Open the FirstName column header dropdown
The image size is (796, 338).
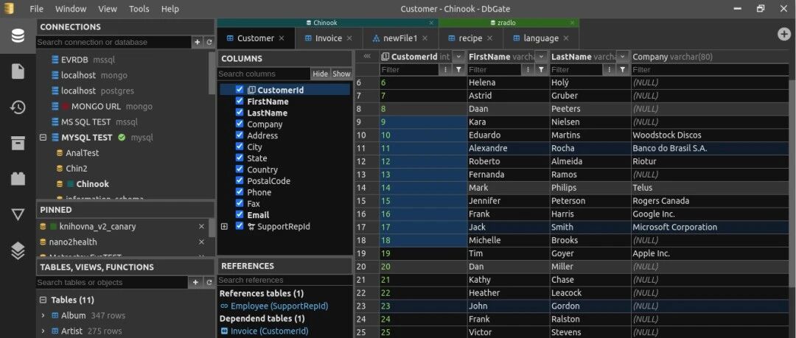pyautogui.click(x=541, y=57)
